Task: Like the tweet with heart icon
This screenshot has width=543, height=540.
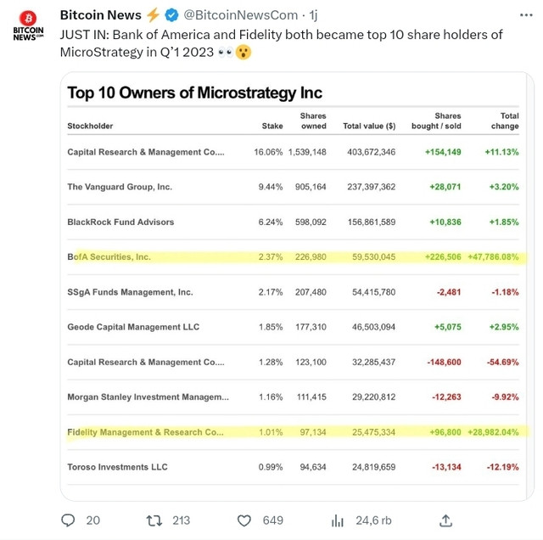Action: pyautogui.click(x=244, y=520)
